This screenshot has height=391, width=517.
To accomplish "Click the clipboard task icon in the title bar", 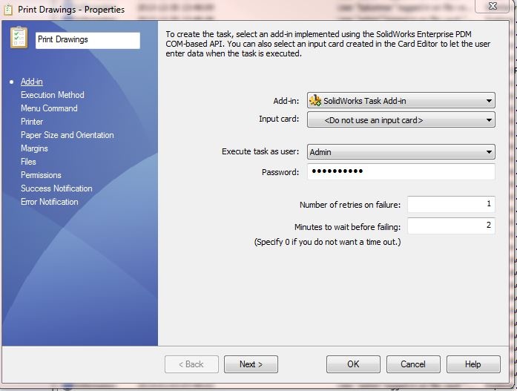I will (8, 10).
